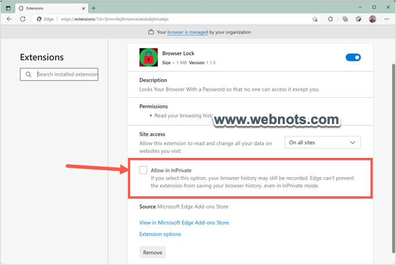
Task: Click the Browser Lock extension icon
Action: [x=149, y=57]
